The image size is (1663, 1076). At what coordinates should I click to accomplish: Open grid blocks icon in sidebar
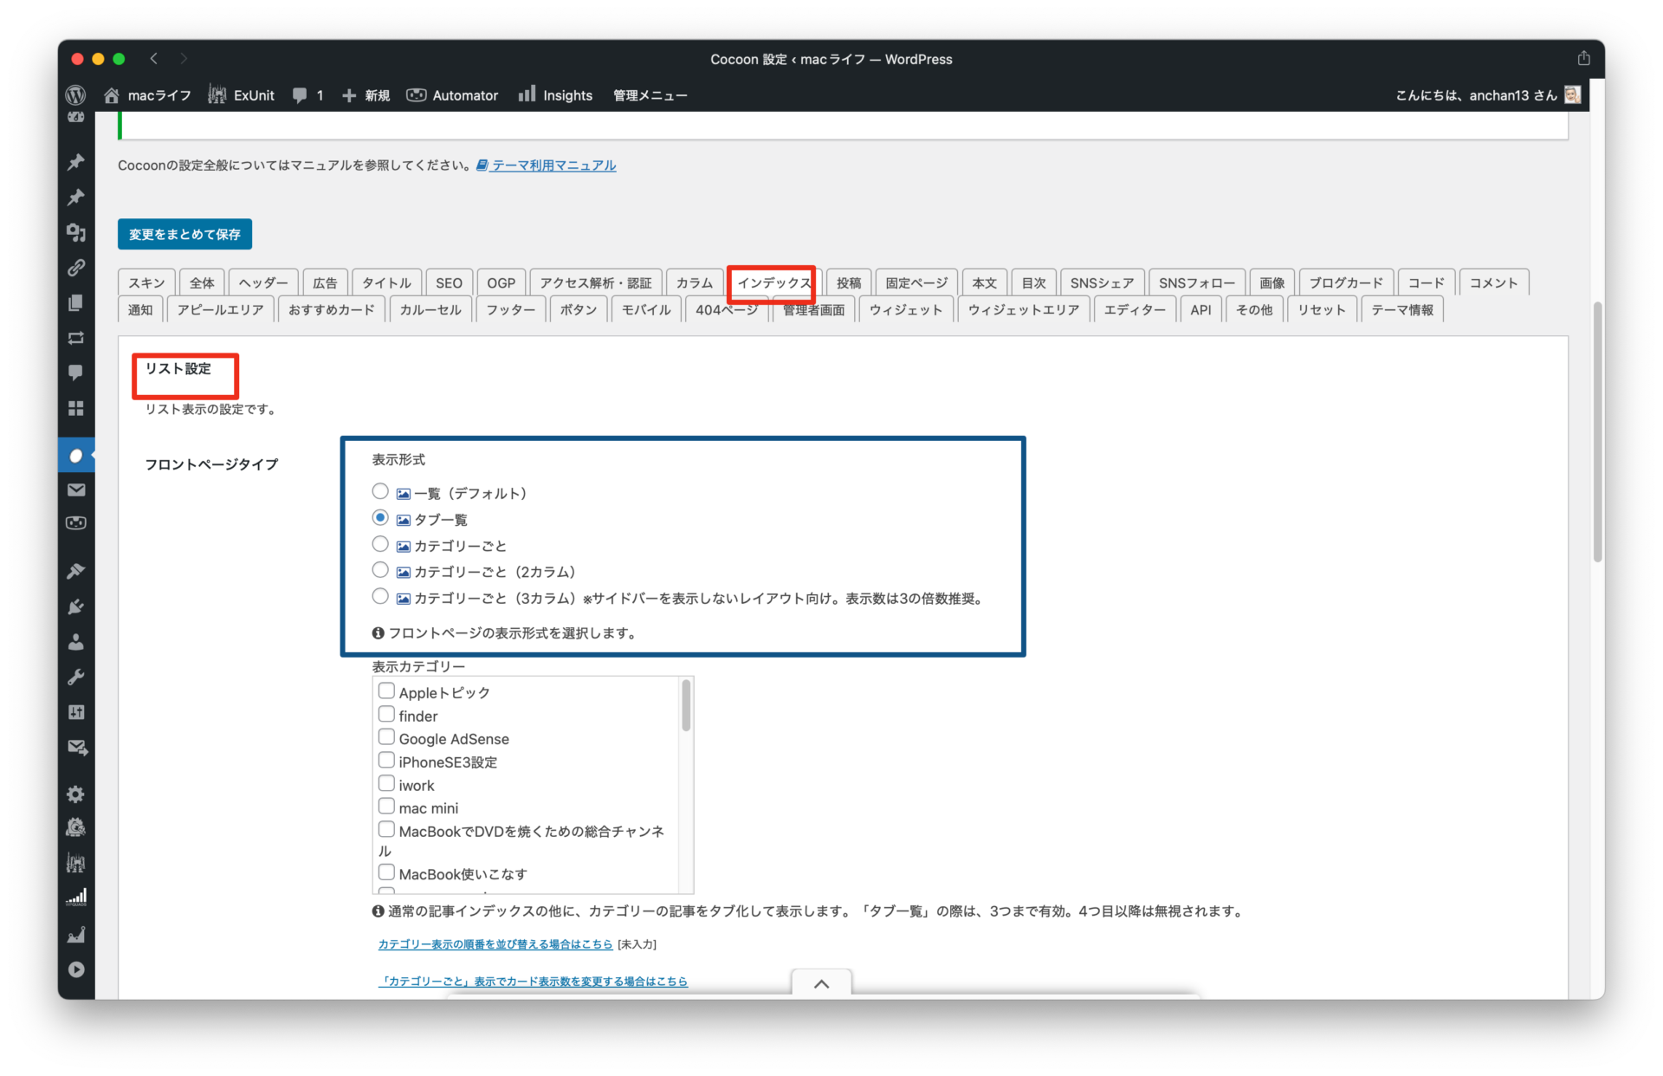click(76, 408)
